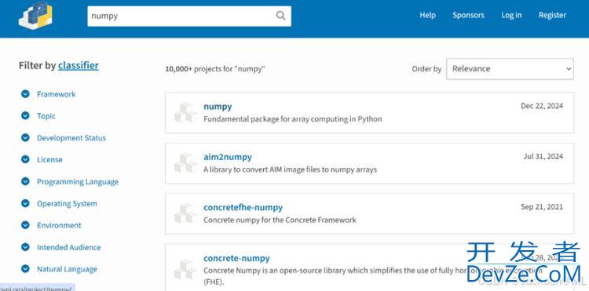Image resolution: width=589 pixels, height=291 pixels.
Task: Open the numpy project link
Action: click(x=218, y=107)
